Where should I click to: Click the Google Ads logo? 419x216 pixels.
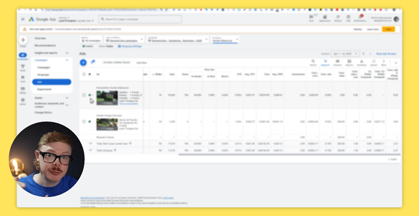click(42, 19)
